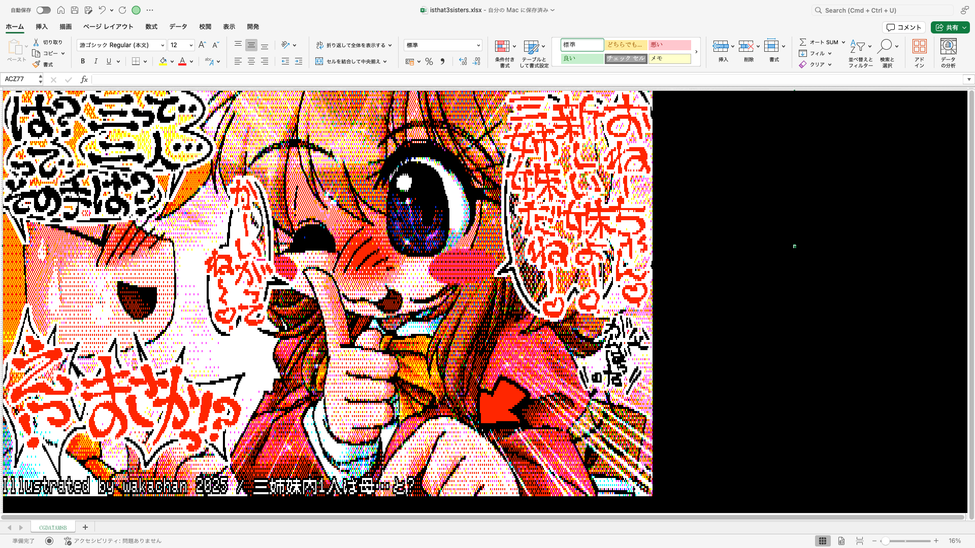The height and width of the screenshot is (548, 975).
Task: Click the Save floppy disk icon
Action: click(x=75, y=10)
